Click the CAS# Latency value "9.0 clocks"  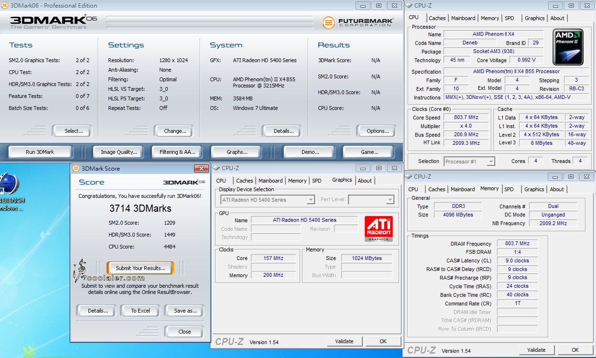pos(517,261)
